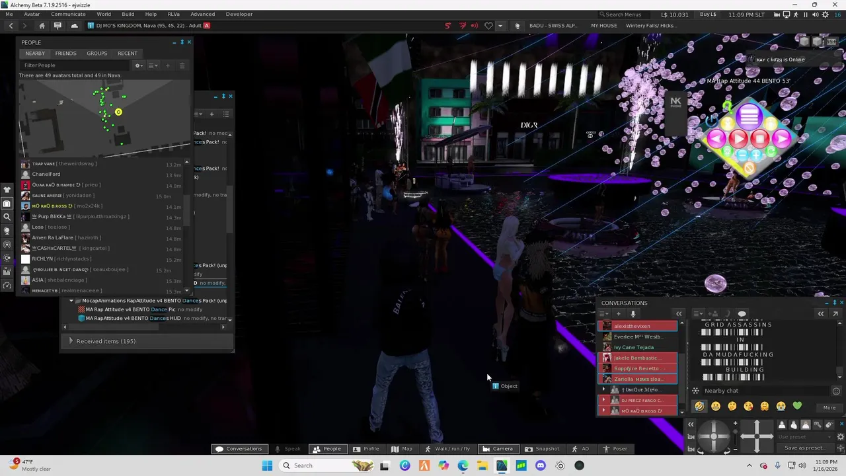Pause media with the top bar pause icon

[x=805, y=15]
